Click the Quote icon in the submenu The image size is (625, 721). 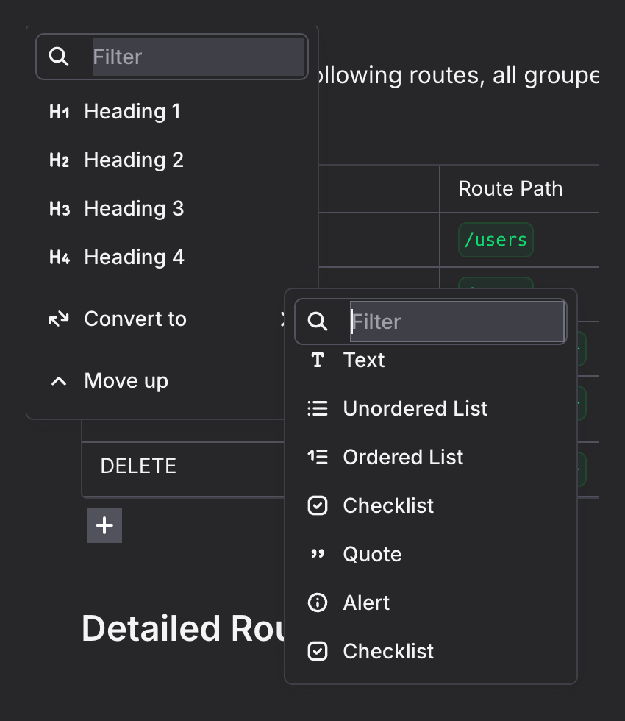317,555
